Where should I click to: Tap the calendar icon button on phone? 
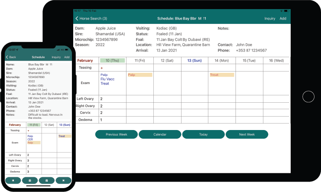30,180
